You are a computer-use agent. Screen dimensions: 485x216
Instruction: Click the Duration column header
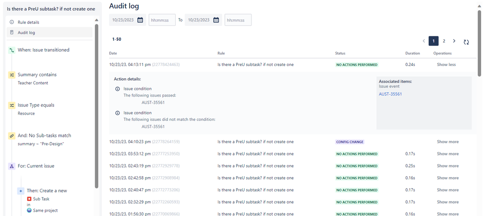pos(413,53)
